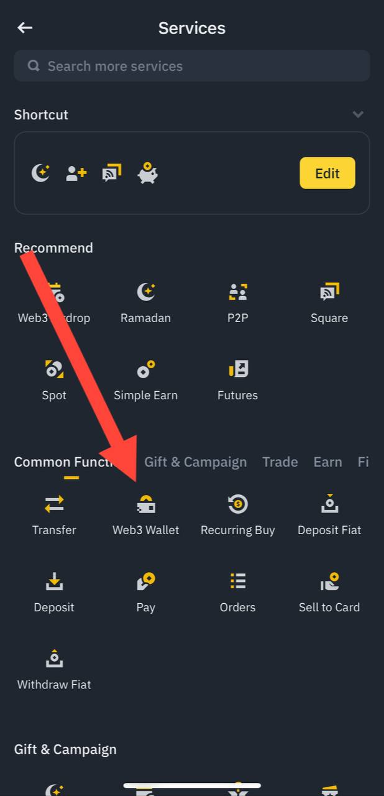Tap the Deposit Fiat icon
The width and height of the screenshot is (384, 796).
coord(329,504)
